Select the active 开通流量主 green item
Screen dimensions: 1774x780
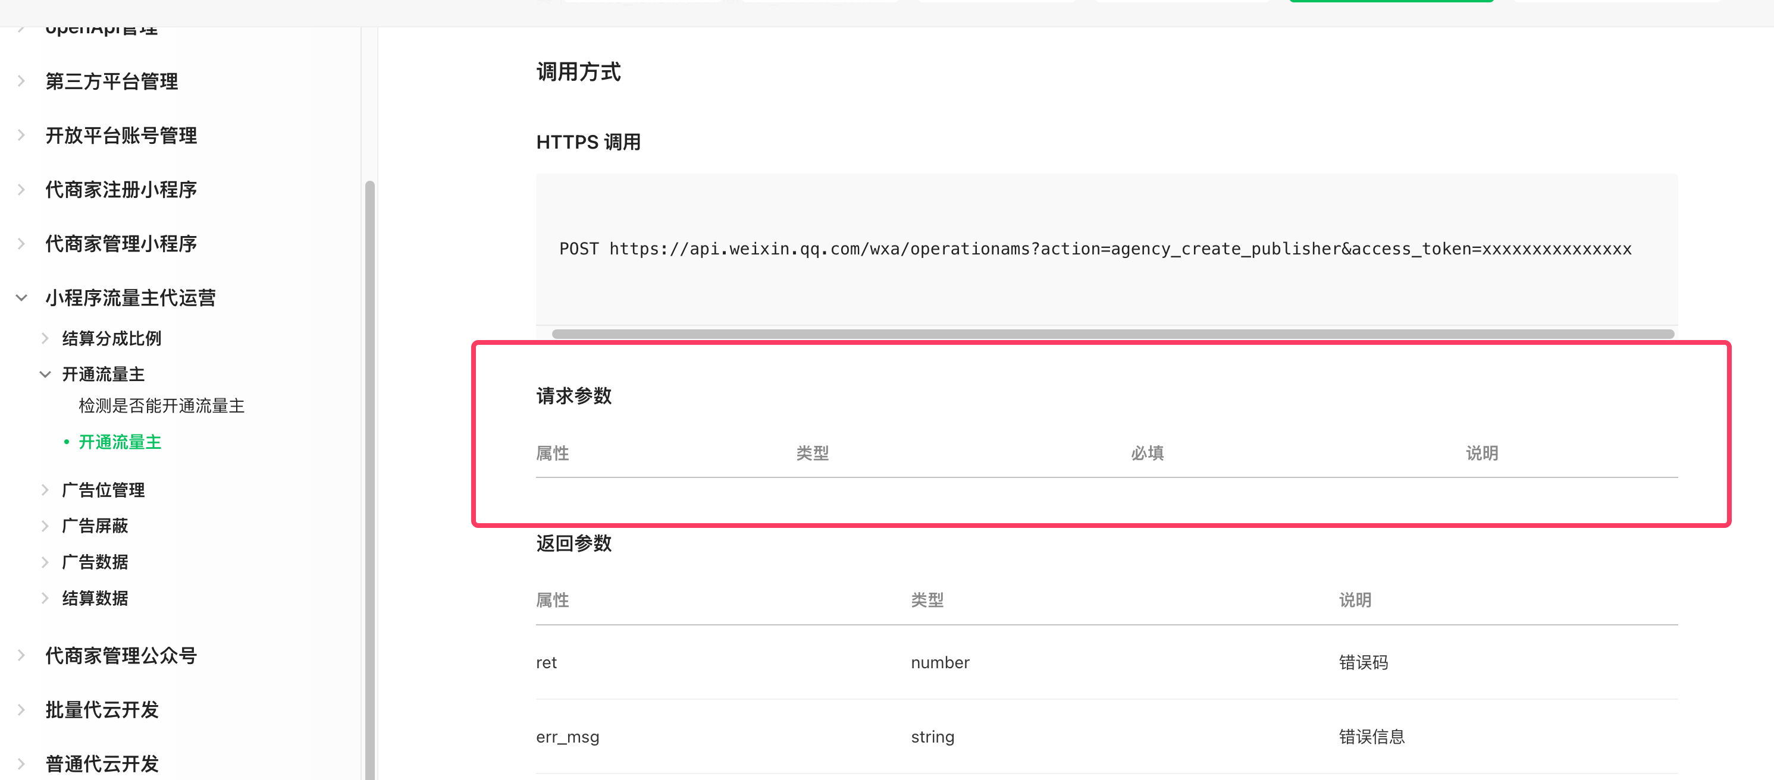(120, 442)
